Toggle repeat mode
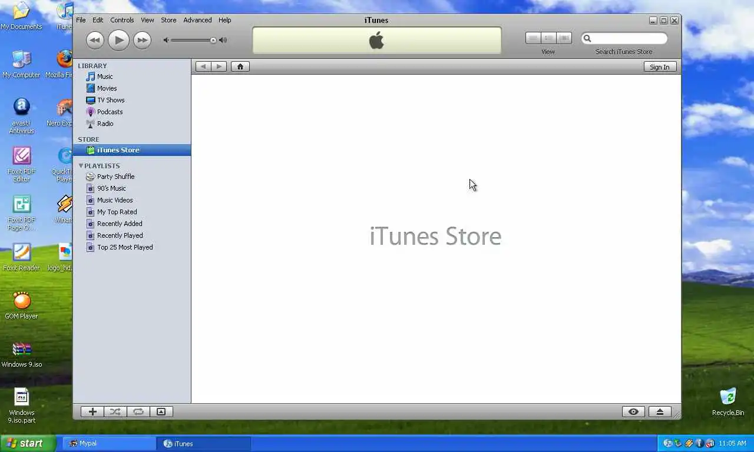Viewport: 754px width, 452px height. tap(138, 412)
